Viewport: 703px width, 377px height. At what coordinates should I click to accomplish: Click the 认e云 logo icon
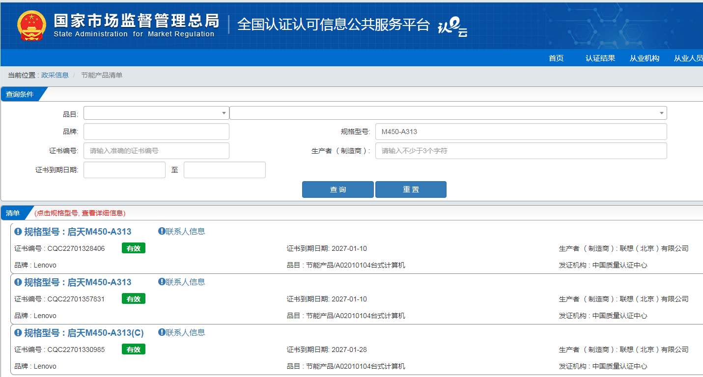tap(452, 27)
